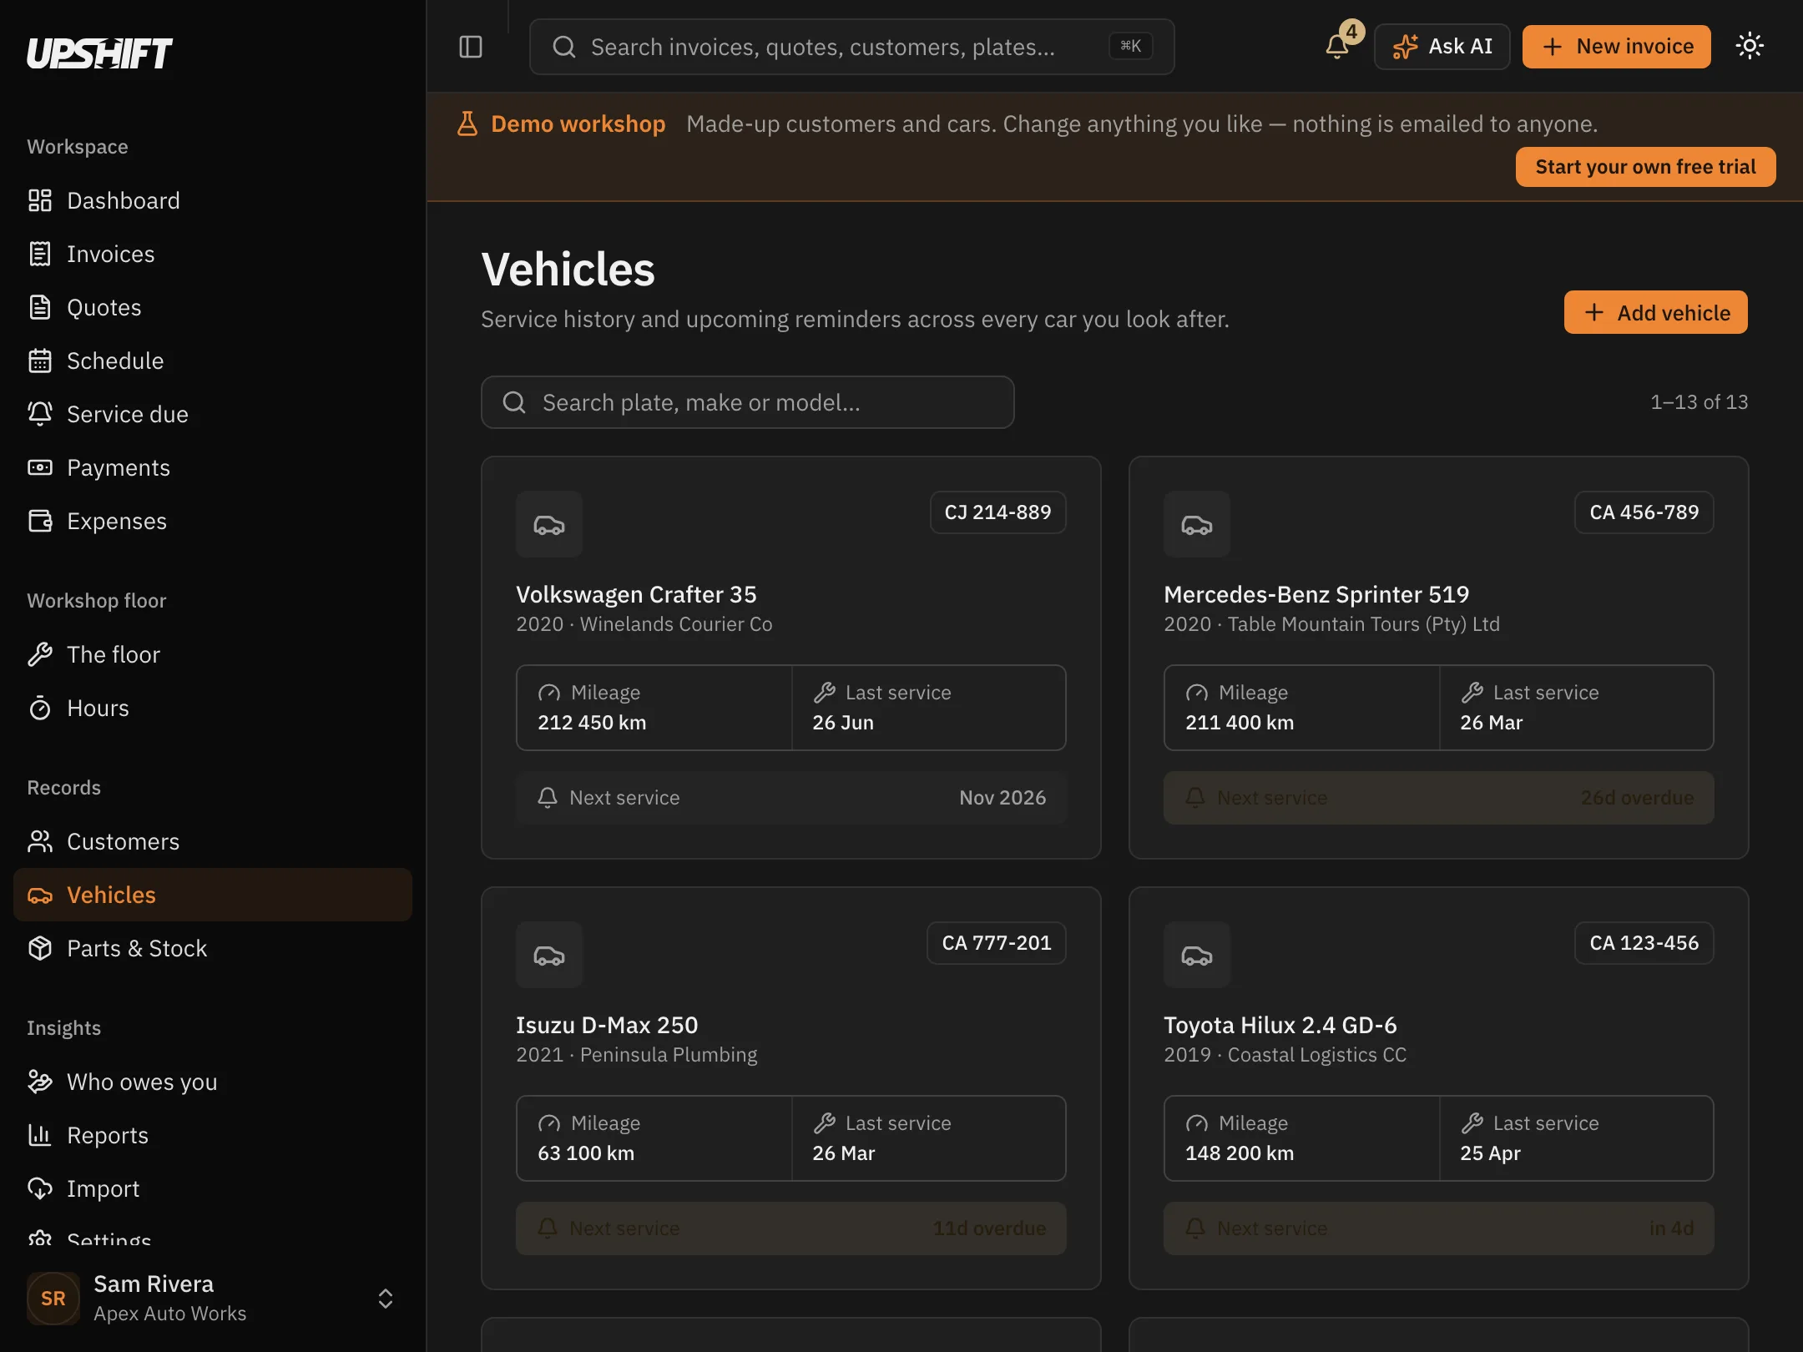Open Invoices from the sidebar
The height and width of the screenshot is (1352, 1803).
click(213, 254)
